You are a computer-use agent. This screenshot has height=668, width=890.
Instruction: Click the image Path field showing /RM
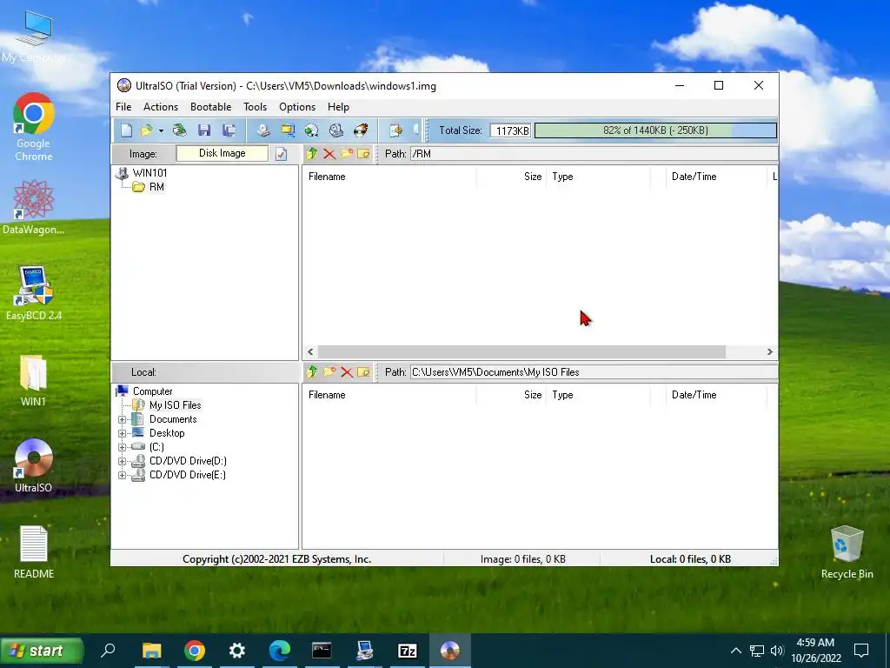(594, 154)
